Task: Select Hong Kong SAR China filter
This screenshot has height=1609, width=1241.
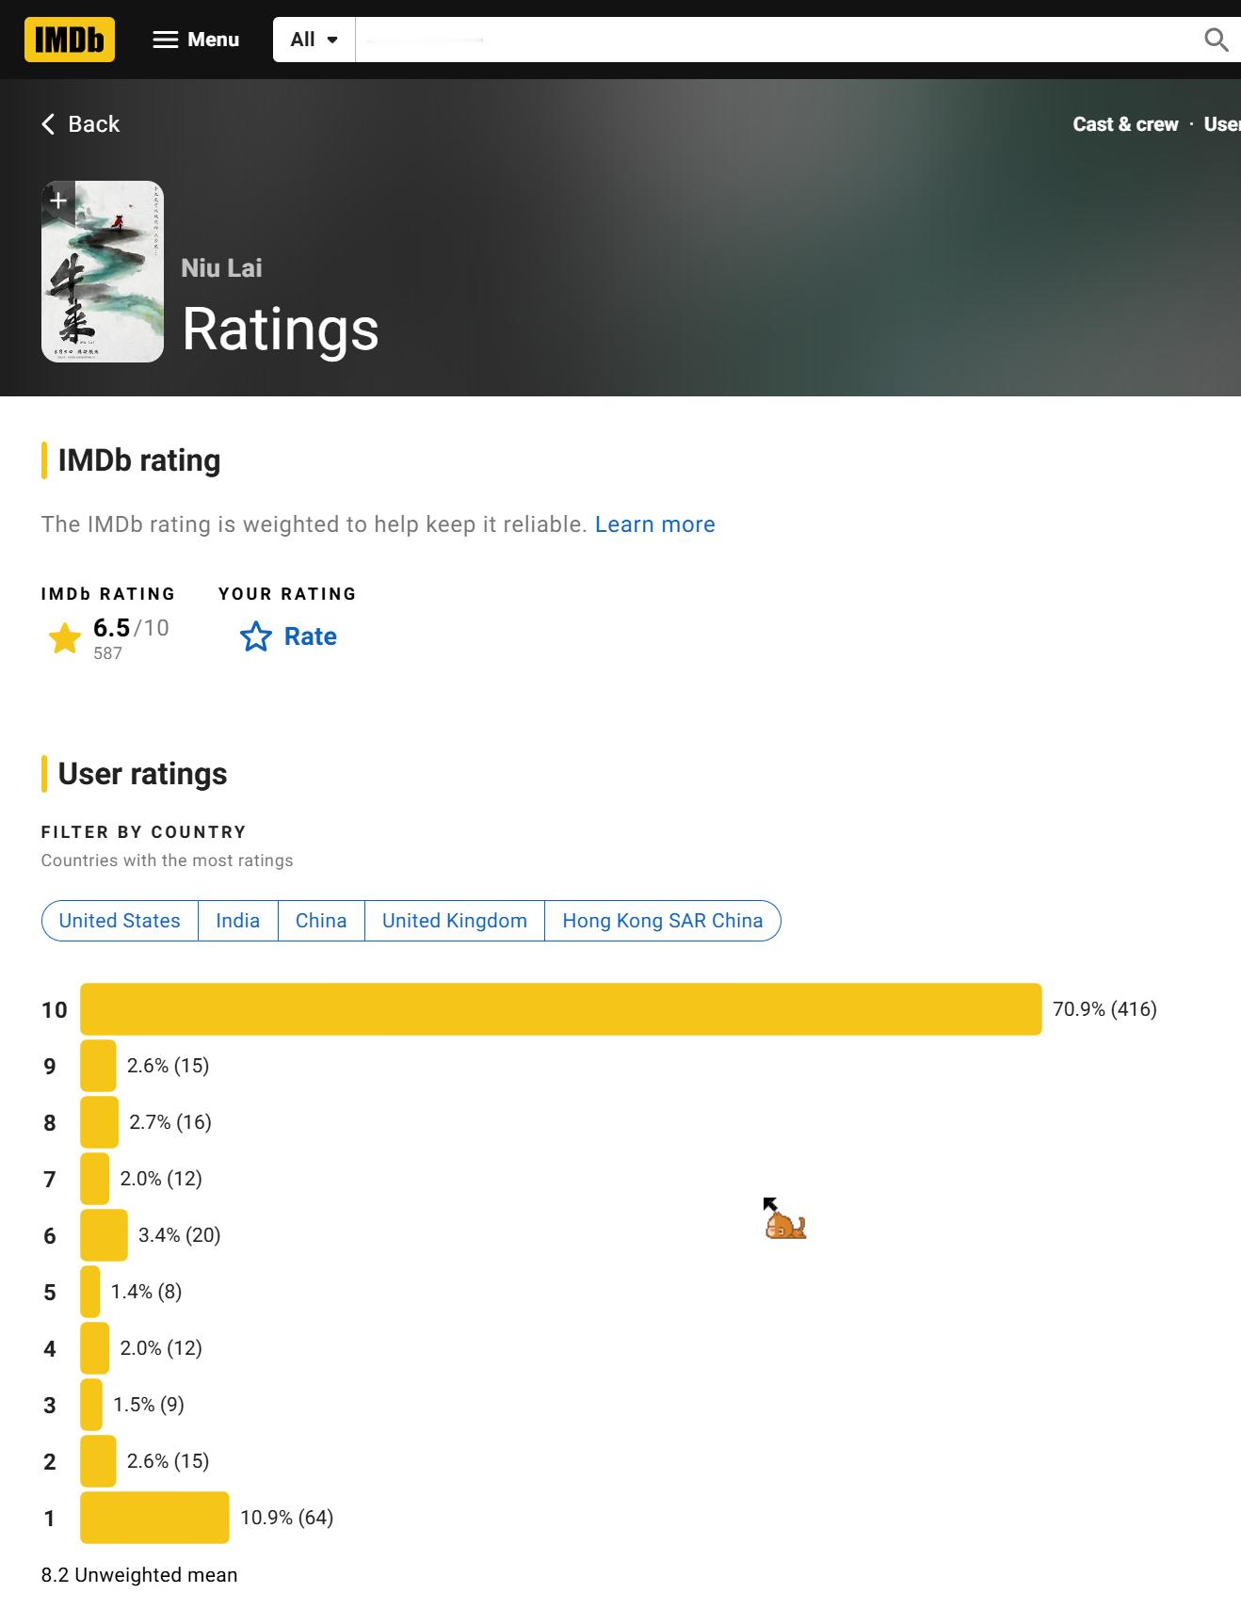Action: [x=663, y=921]
